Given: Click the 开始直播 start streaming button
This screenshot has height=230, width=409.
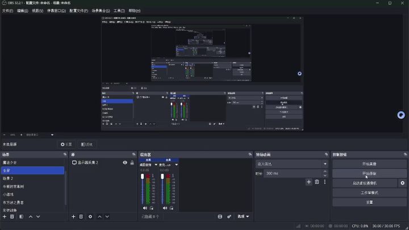Looking at the screenshot, I should (x=369, y=164).
